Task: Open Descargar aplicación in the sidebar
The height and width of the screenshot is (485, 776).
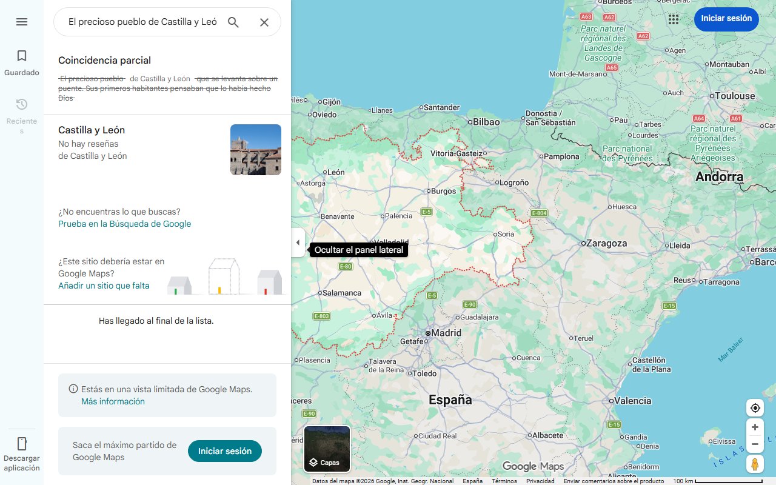Action: (x=22, y=452)
